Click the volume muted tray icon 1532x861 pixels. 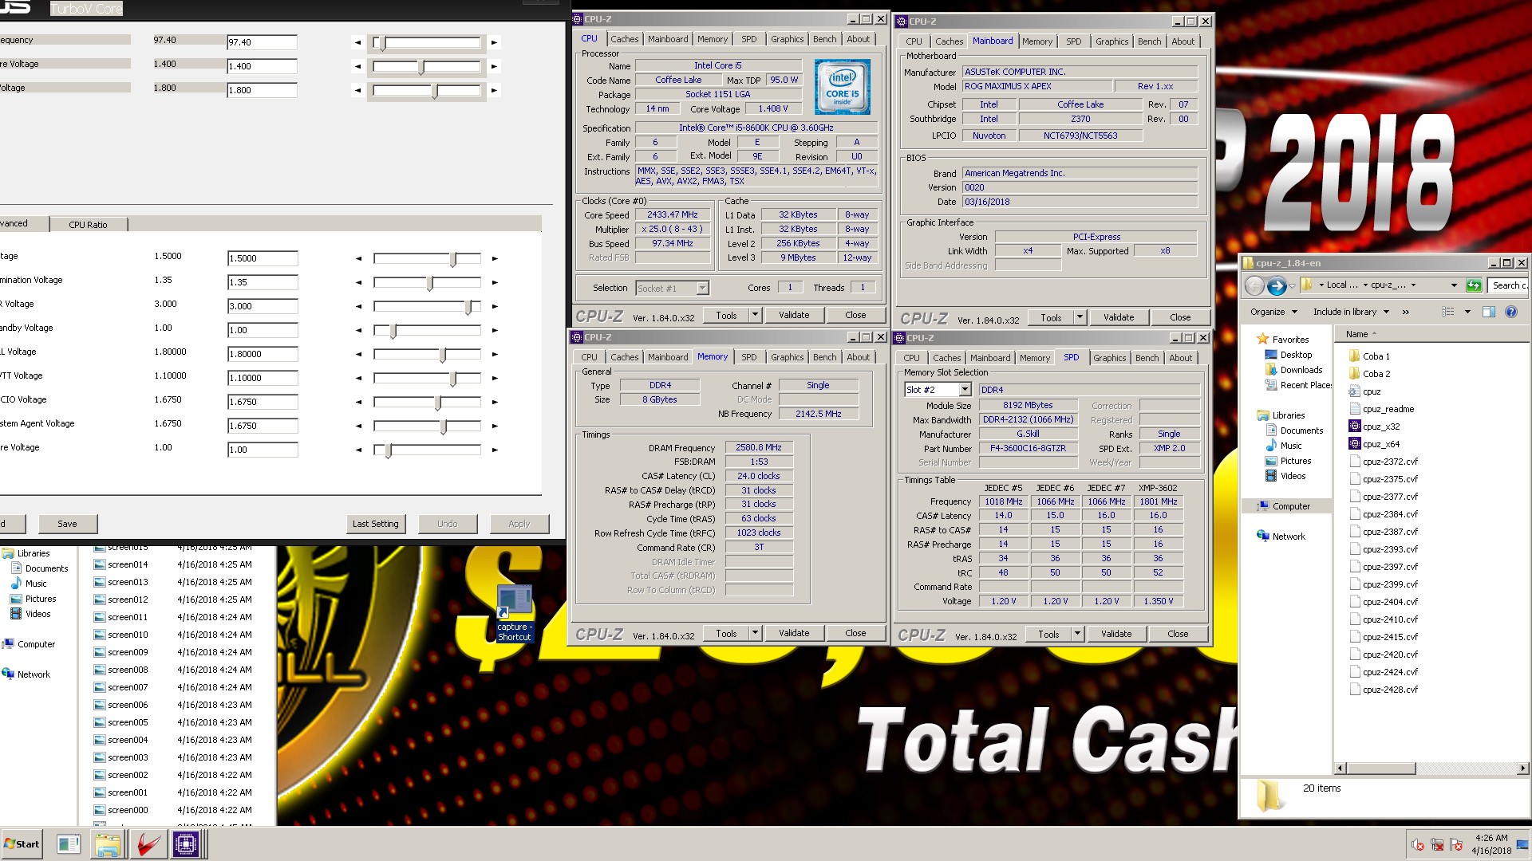tap(1418, 845)
